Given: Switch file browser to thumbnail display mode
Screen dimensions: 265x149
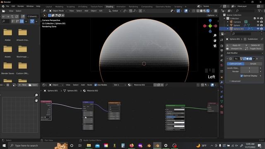Looking at the screenshot, I should (22, 21).
